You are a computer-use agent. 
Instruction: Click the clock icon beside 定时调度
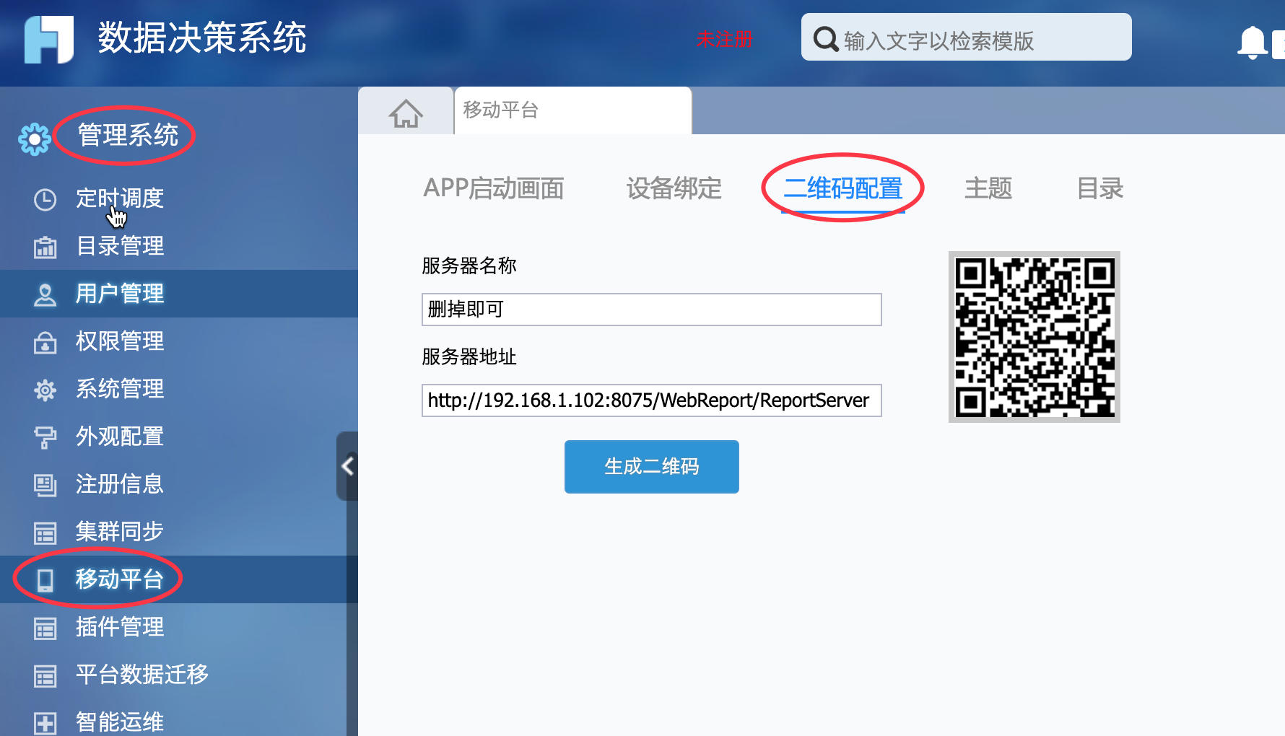[x=45, y=199]
